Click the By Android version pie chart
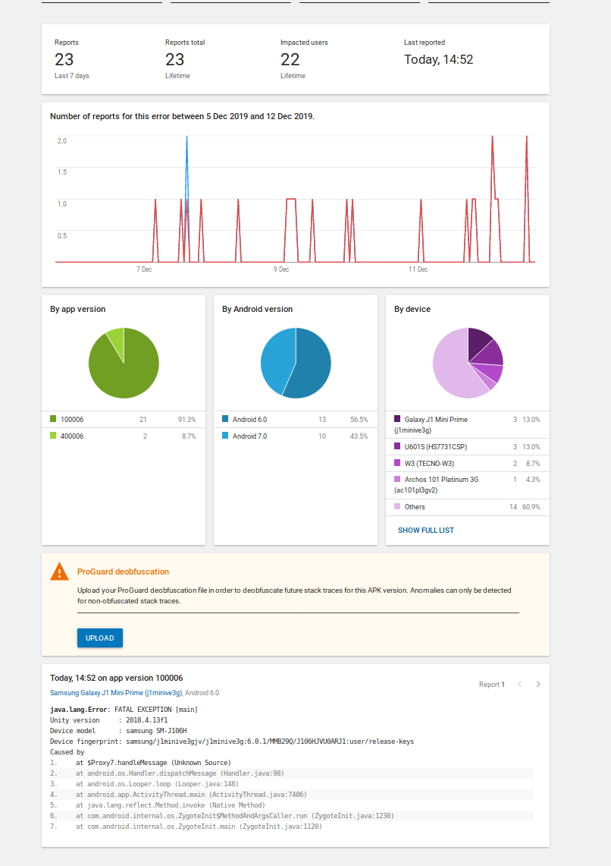The width and height of the screenshot is (611, 866). pos(296,363)
